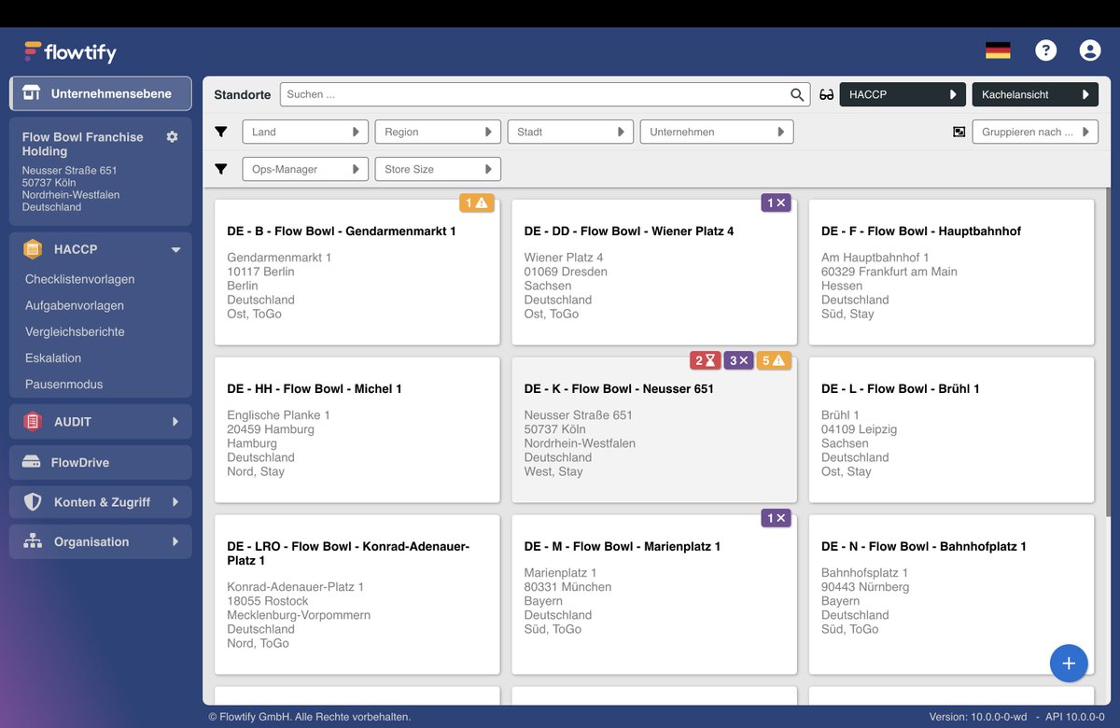
Task: Open the Stadt filter dropdown
Action: 570,132
